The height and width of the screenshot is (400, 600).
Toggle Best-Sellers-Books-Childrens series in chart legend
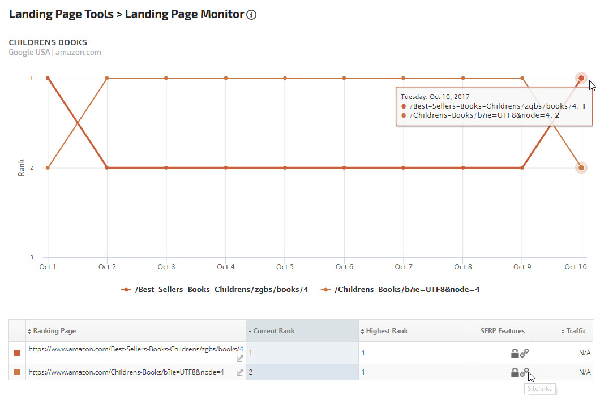point(215,290)
